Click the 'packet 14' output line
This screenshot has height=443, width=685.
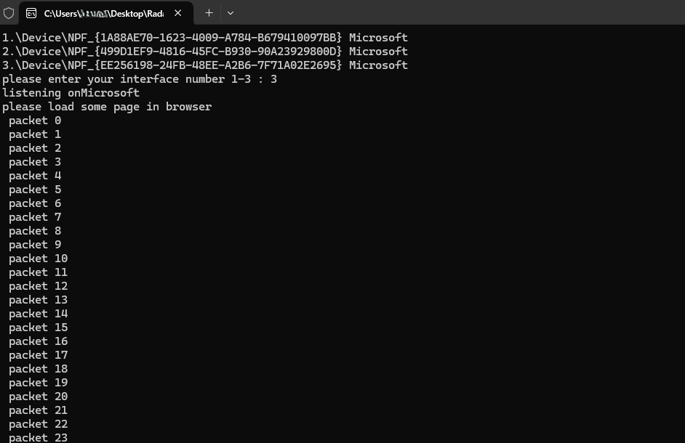[x=39, y=314]
